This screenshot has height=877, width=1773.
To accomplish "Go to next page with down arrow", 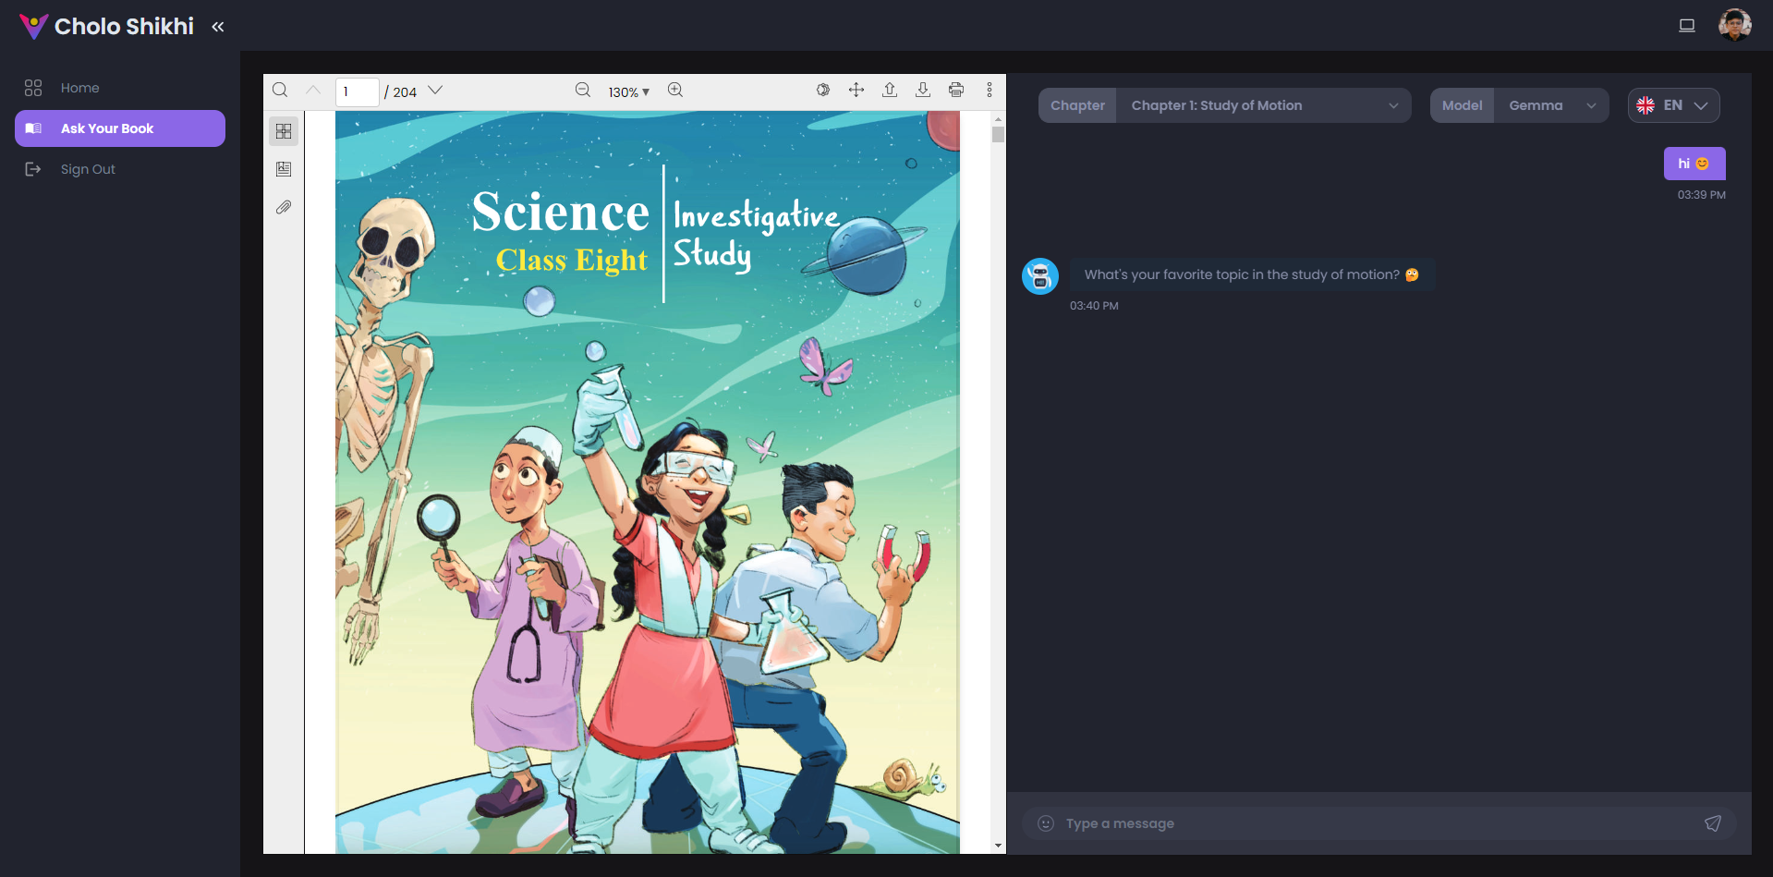I will point(436,91).
